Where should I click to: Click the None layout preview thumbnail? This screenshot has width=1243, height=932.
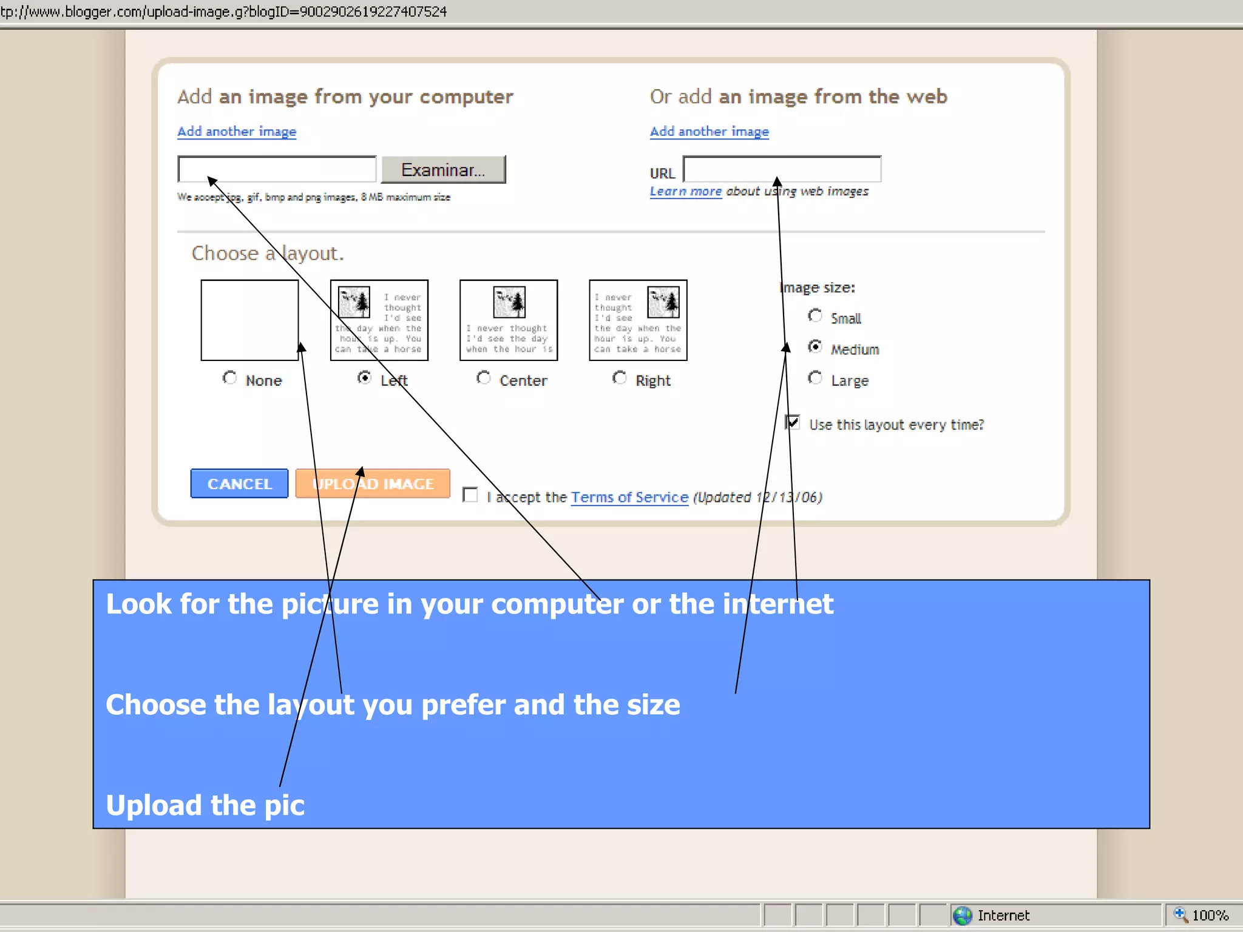click(x=250, y=320)
